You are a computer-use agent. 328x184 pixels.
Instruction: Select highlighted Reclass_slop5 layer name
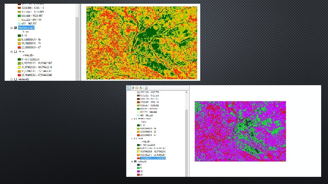point(26,28)
